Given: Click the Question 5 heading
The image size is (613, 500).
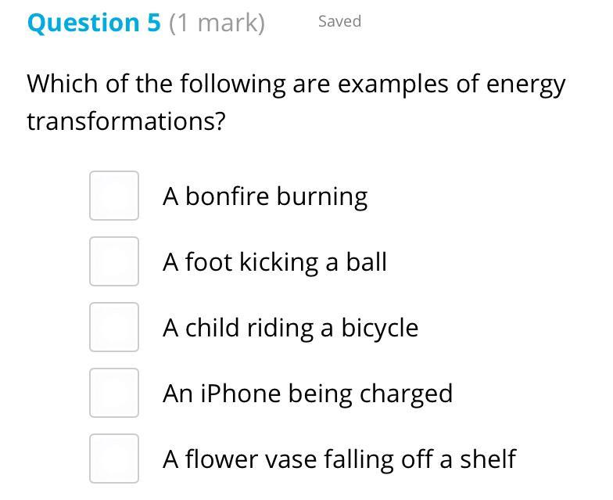Looking at the screenshot, I should coord(94,23).
